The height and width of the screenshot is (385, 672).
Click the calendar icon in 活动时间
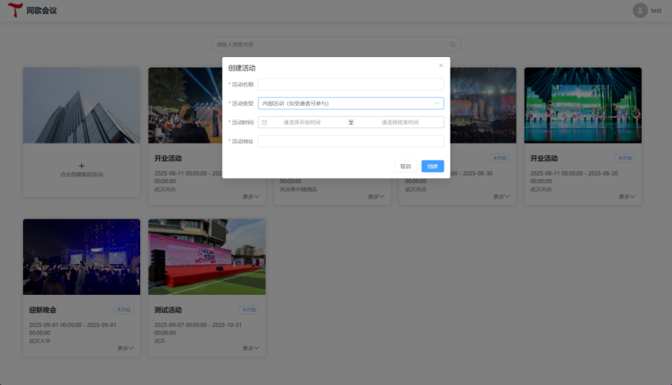tap(264, 122)
